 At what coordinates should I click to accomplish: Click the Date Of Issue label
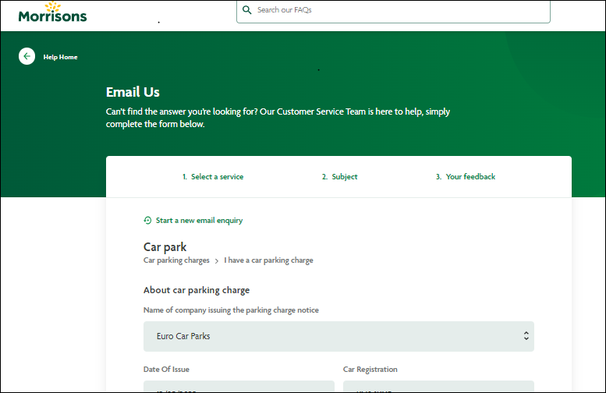pyautogui.click(x=166, y=369)
